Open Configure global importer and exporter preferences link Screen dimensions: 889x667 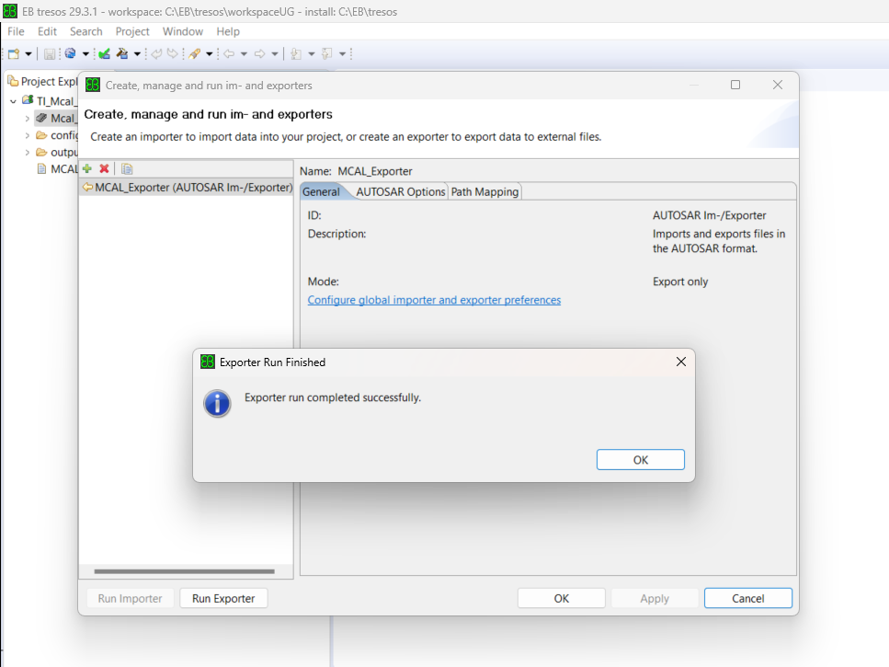(434, 300)
